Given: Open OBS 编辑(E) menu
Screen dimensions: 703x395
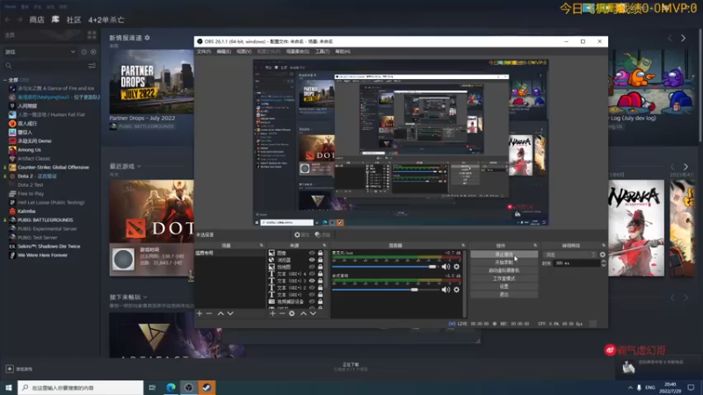Looking at the screenshot, I should pyautogui.click(x=224, y=52).
